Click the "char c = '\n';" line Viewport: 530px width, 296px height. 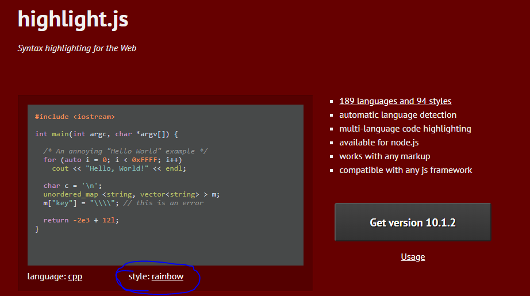pos(72,186)
